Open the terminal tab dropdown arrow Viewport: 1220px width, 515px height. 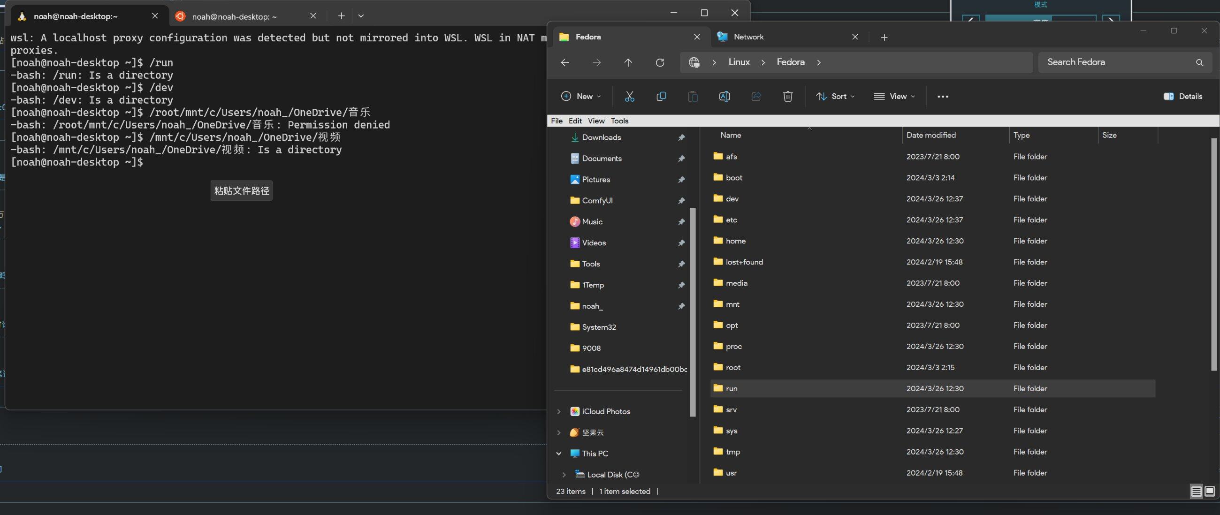point(361,15)
